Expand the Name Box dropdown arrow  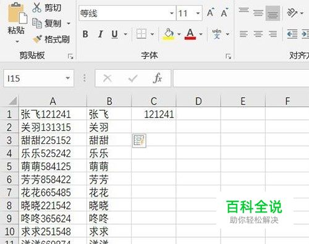tap(67, 78)
